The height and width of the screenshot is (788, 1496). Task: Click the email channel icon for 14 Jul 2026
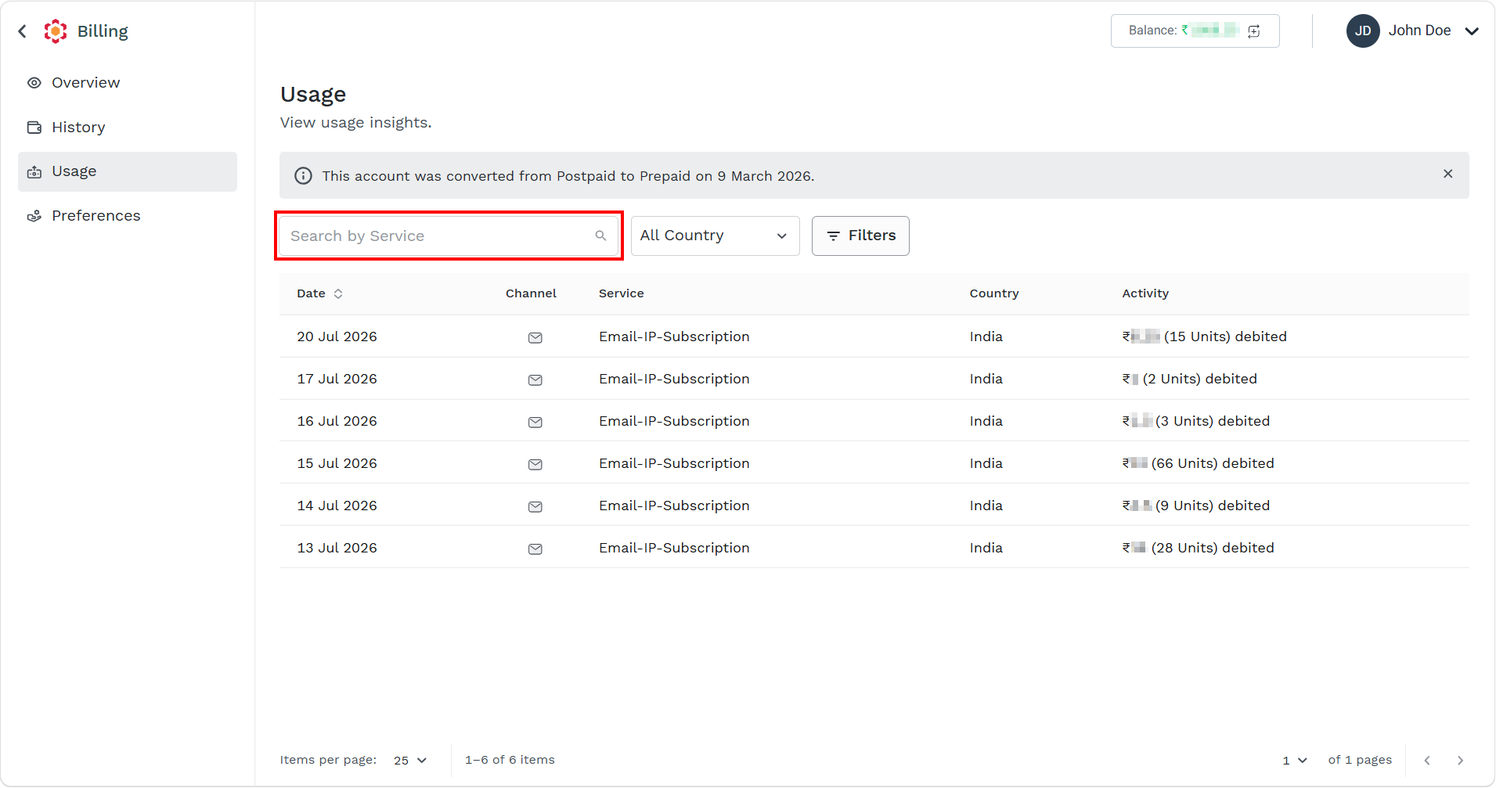click(x=535, y=506)
